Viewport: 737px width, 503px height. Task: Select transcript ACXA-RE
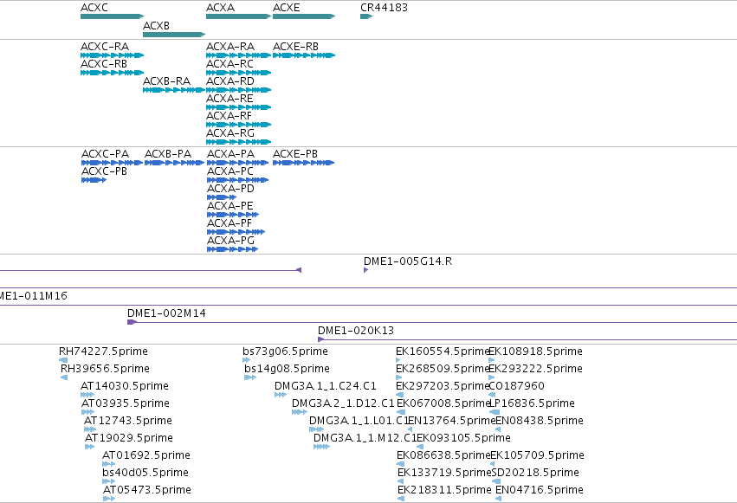point(239,107)
